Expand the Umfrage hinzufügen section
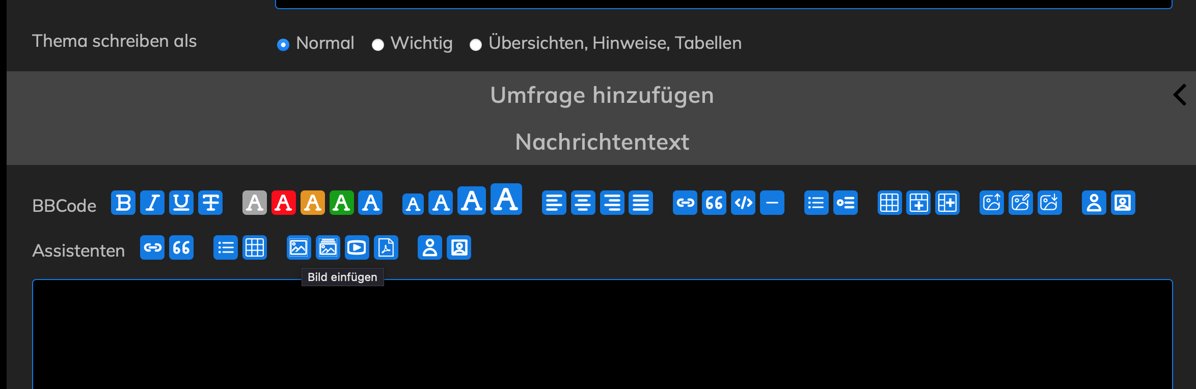Viewport: 1196px width, 389px height. [x=602, y=95]
